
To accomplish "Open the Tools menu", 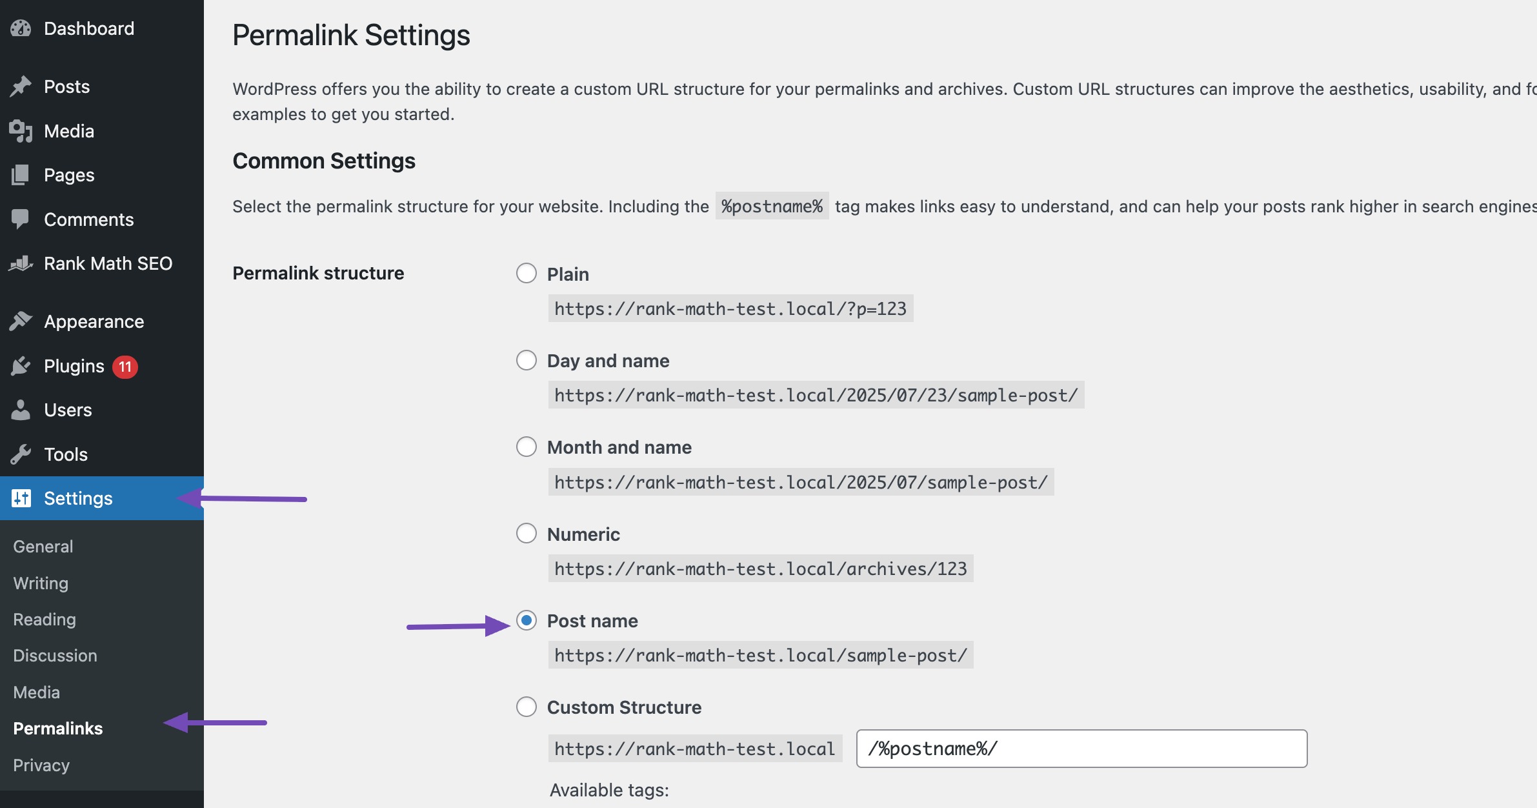I will click(102, 454).
